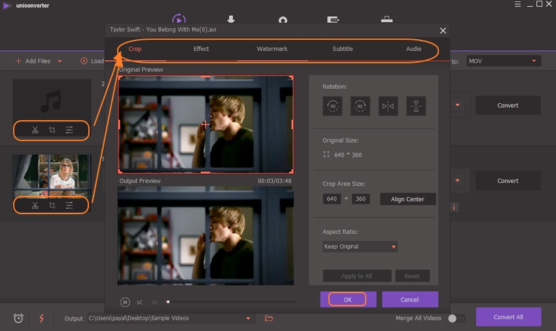Switch to the Watermark tab
This screenshot has height=331, width=556.
click(271, 49)
